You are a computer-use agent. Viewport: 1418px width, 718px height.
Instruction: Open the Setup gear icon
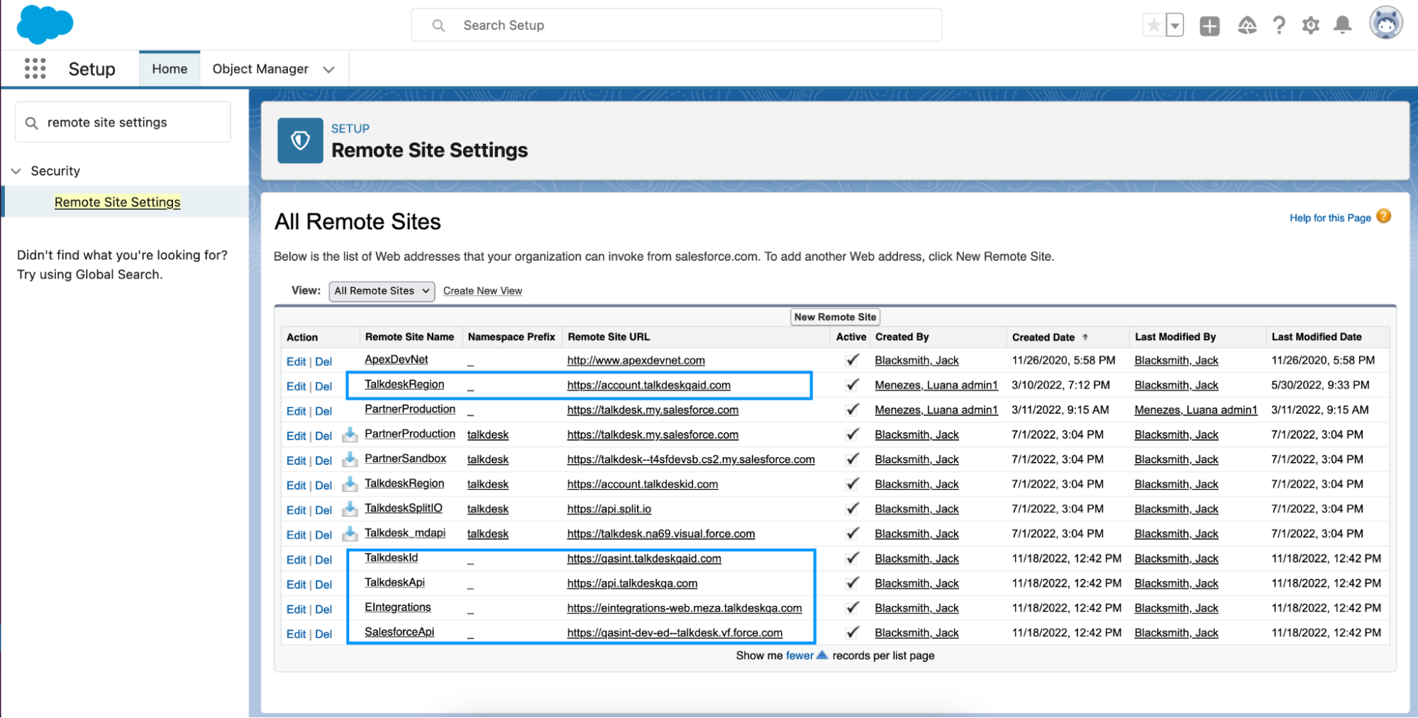pyautogui.click(x=1311, y=26)
